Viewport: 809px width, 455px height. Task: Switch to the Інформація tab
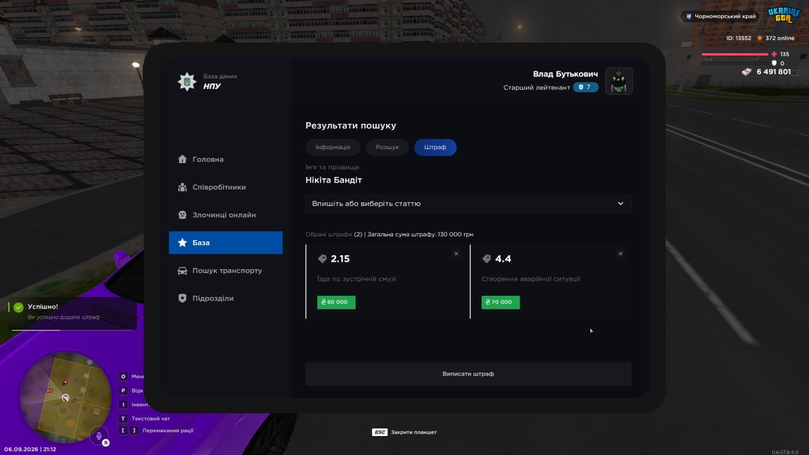click(332, 147)
